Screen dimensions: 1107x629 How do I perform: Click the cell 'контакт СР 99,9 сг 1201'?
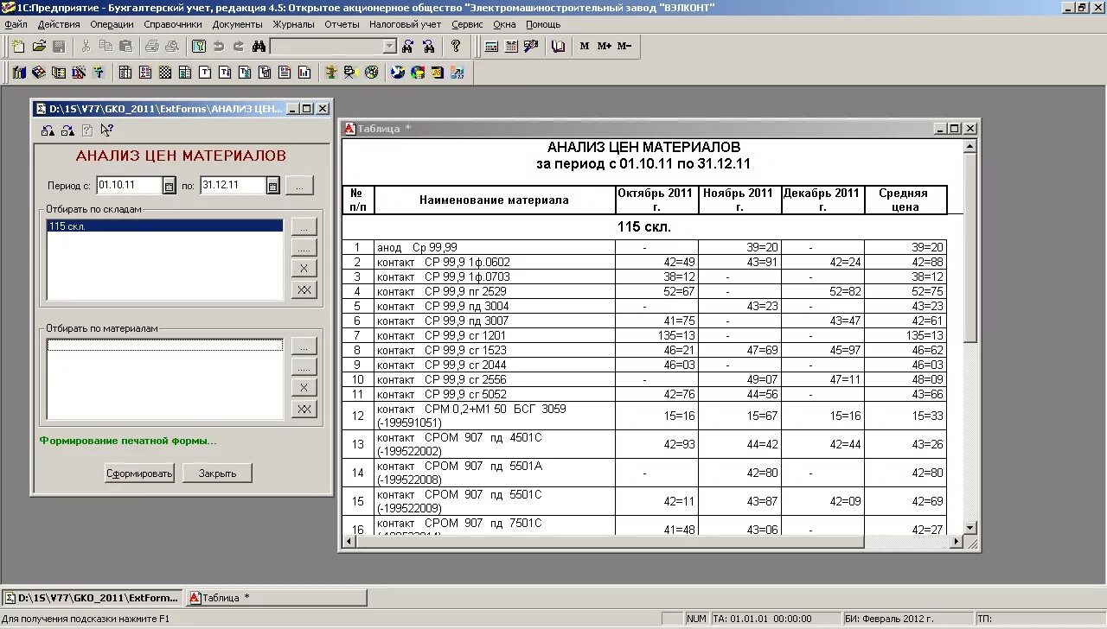(496, 335)
